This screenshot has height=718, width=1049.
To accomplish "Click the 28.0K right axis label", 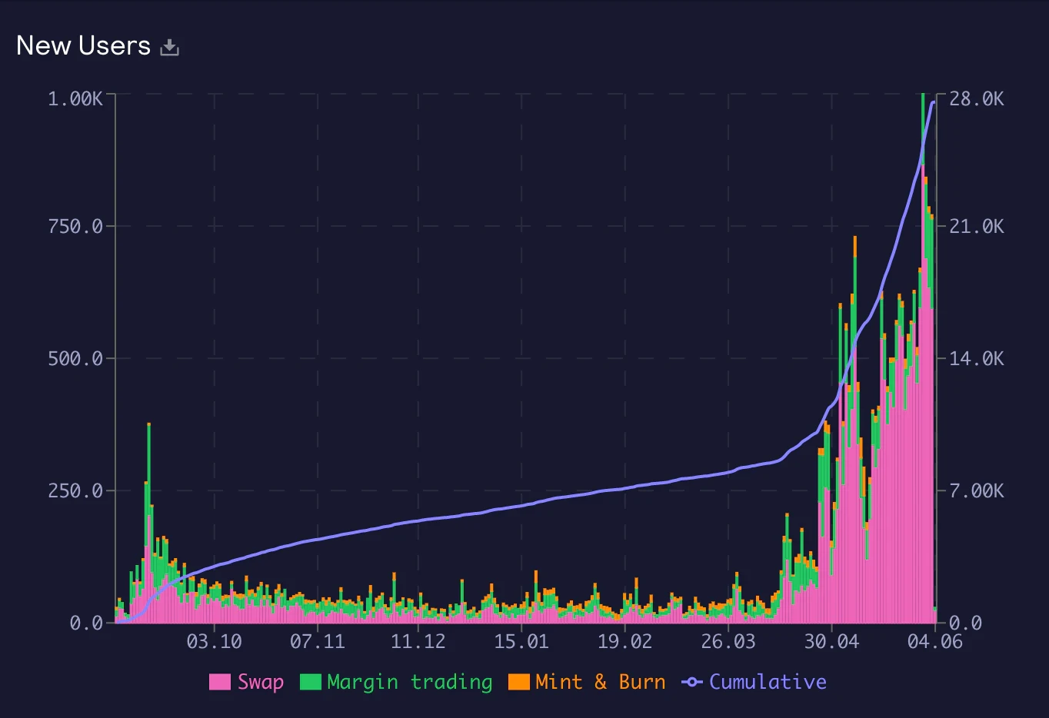I will 977,99.
